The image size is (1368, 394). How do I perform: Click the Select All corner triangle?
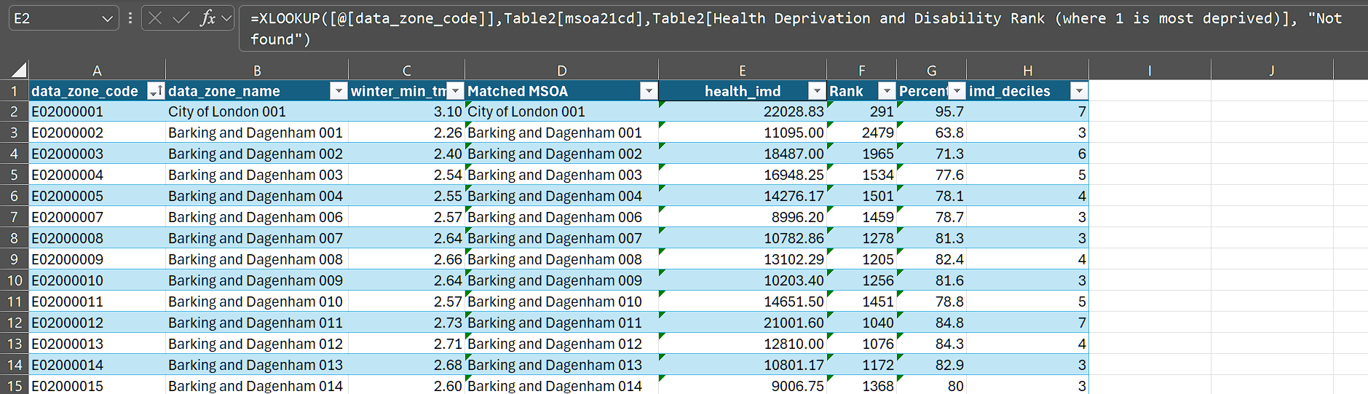coord(19,70)
